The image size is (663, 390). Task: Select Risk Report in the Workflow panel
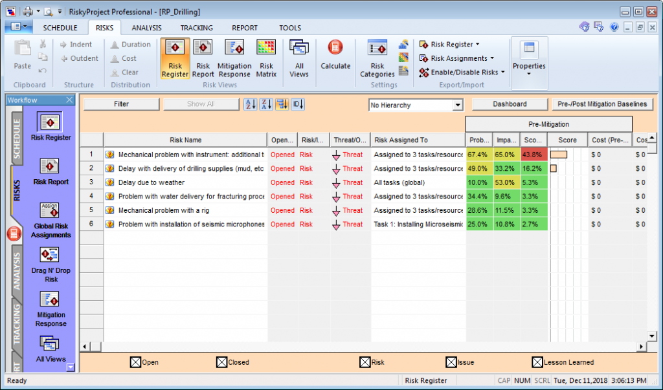[x=51, y=171]
